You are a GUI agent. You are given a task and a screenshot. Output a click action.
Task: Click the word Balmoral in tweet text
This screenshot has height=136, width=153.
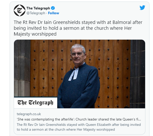click(x=122, y=22)
